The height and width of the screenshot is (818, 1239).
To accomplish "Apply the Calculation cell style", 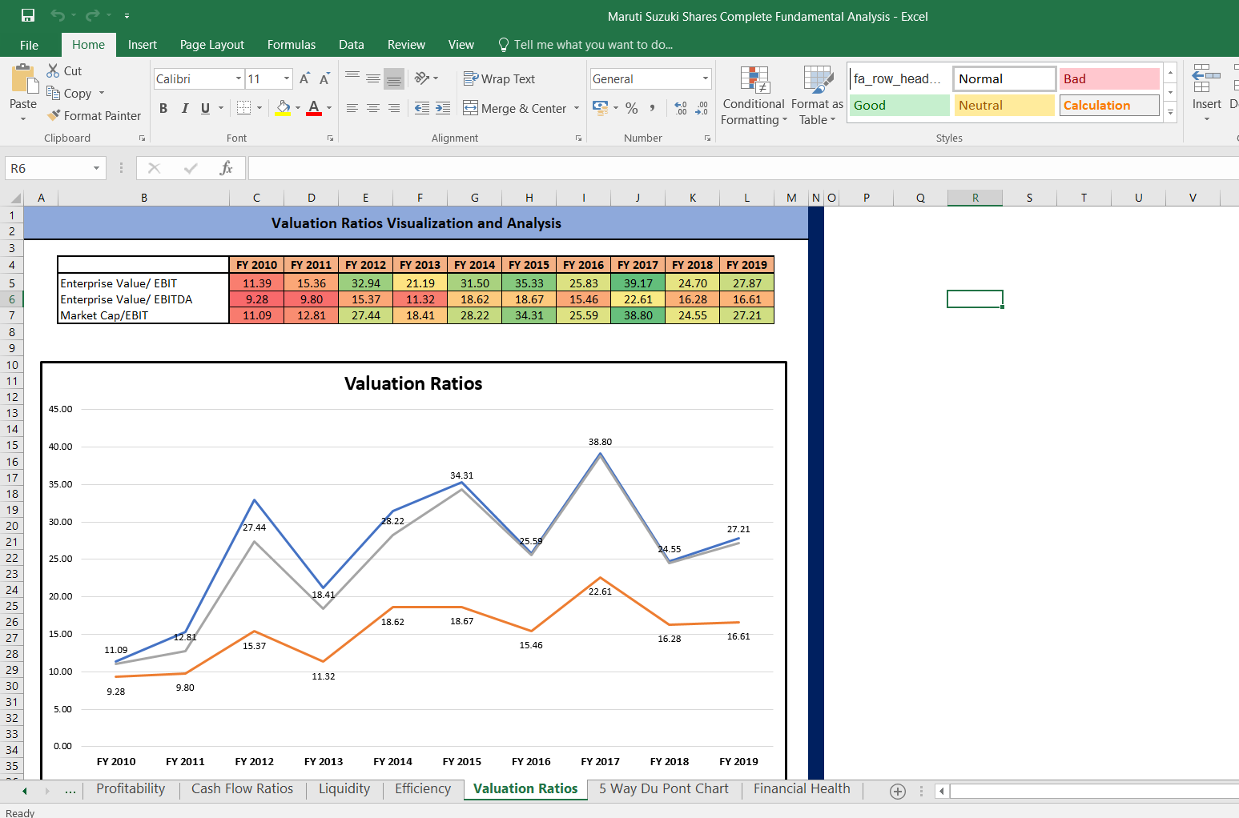I will [1109, 105].
